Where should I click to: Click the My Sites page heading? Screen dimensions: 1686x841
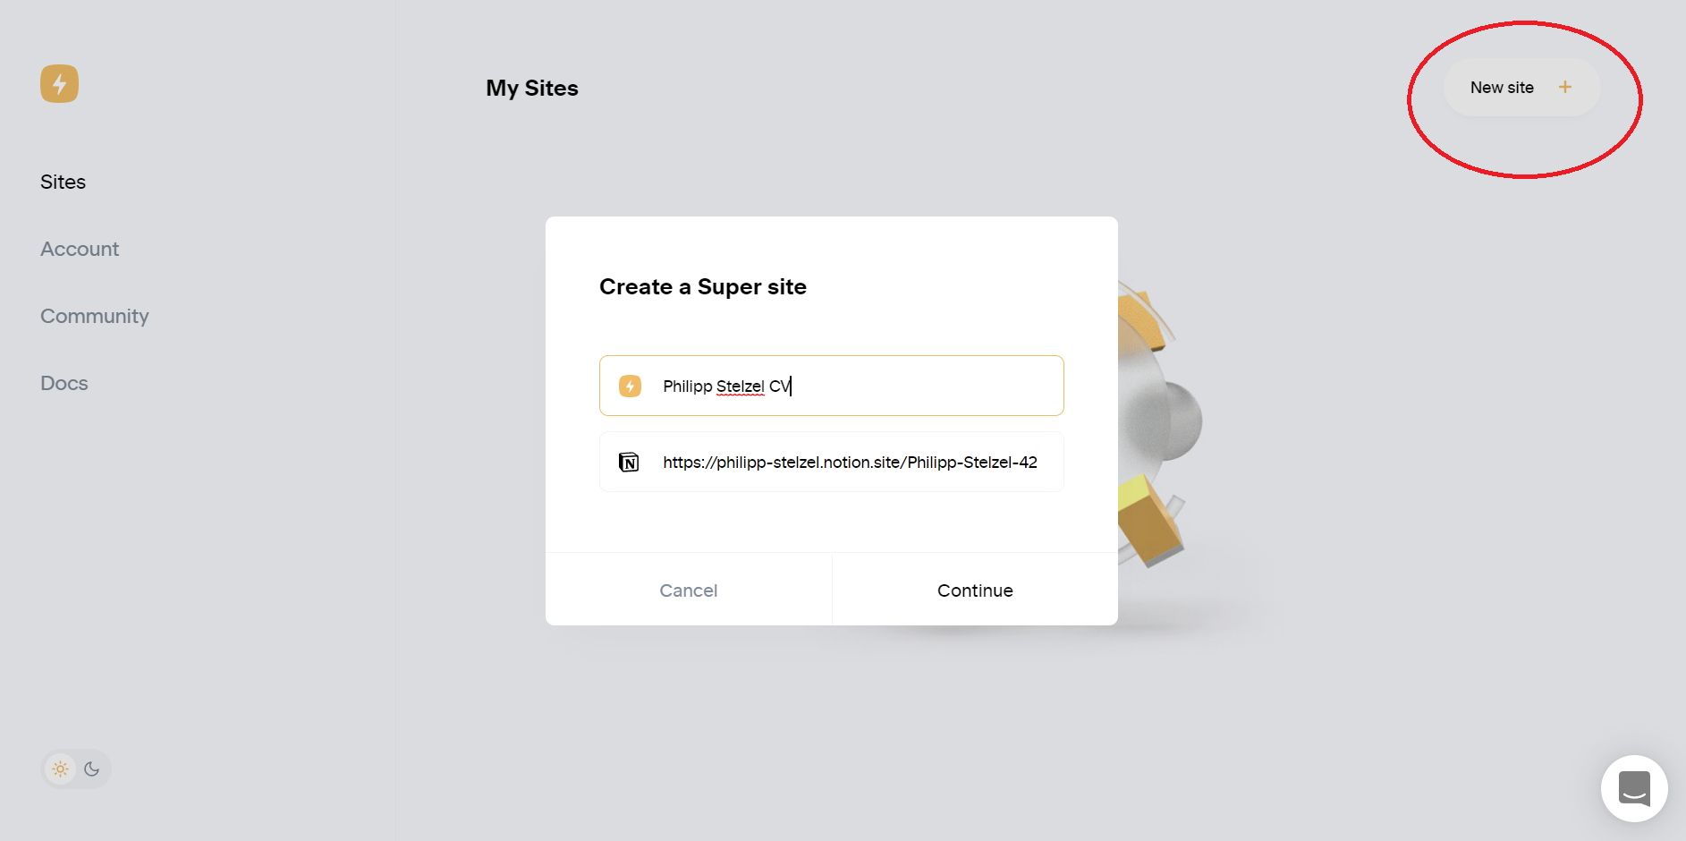click(x=531, y=88)
